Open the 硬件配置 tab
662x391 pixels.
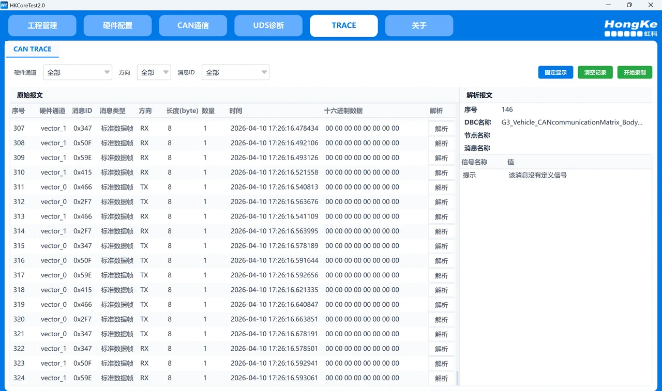click(x=117, y=25)
